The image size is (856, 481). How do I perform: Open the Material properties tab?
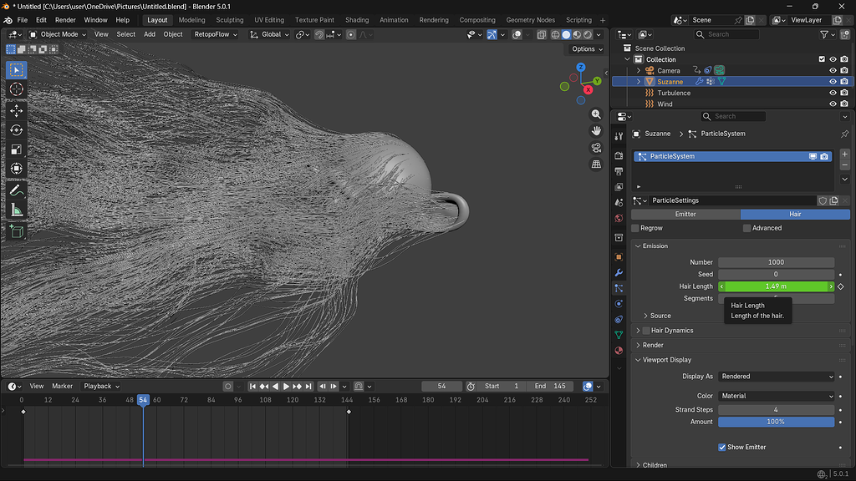point(619,351)
